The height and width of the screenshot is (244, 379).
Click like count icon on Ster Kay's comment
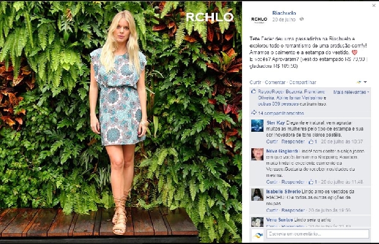(x=311, y=142)
